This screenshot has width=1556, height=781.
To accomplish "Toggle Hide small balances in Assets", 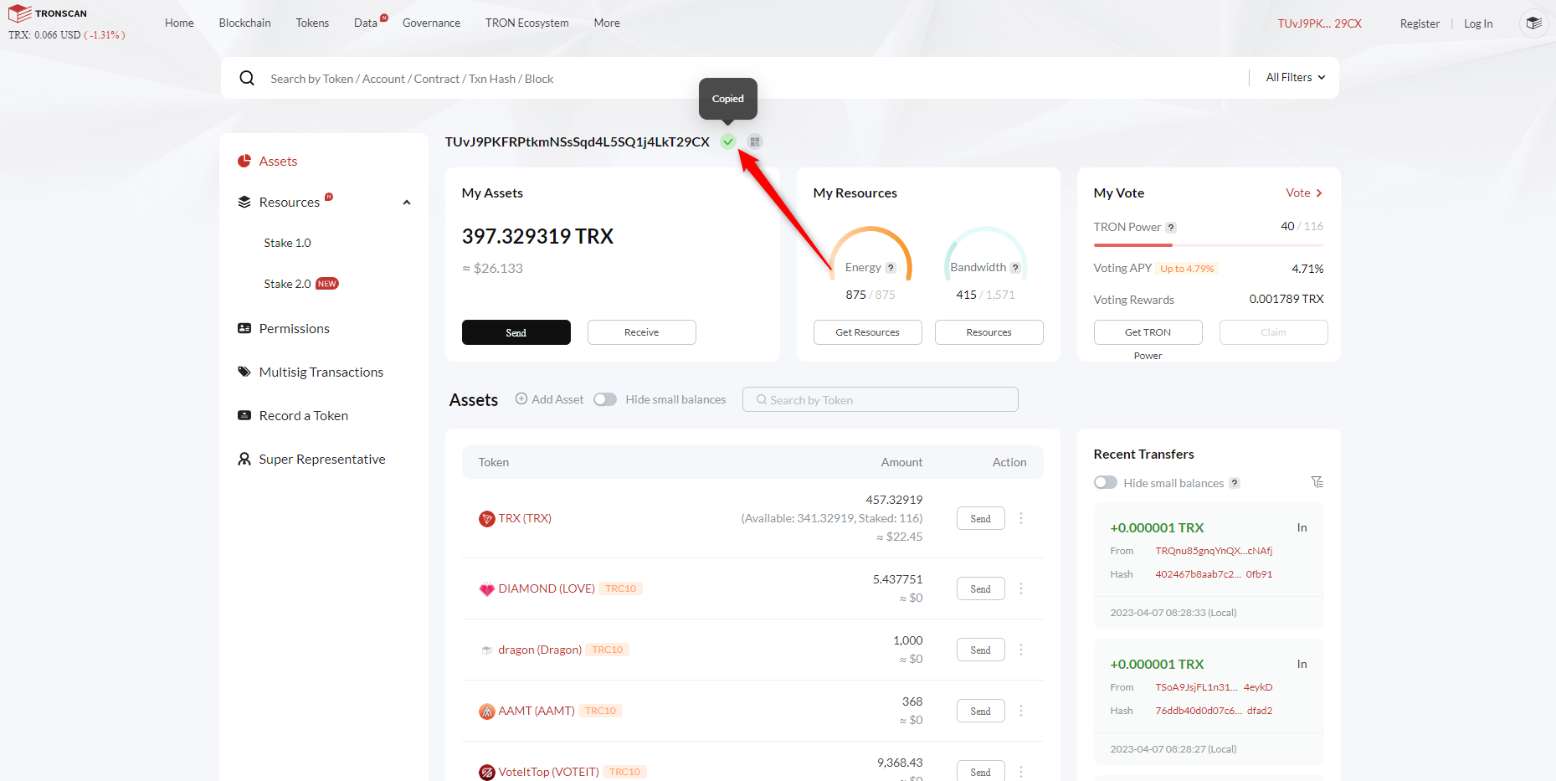I will click(x=605, y=399).
